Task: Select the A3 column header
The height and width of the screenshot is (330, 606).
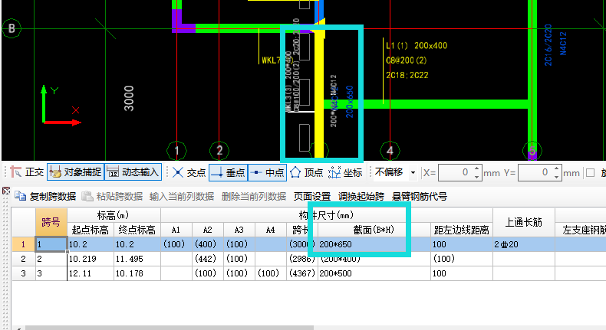Action: [x=239, y=230]
